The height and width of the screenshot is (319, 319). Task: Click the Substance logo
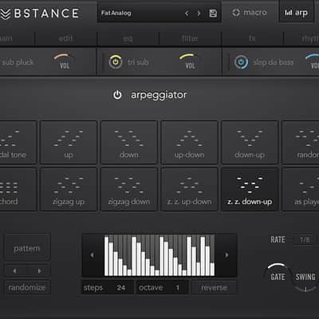tap(39, 14)
